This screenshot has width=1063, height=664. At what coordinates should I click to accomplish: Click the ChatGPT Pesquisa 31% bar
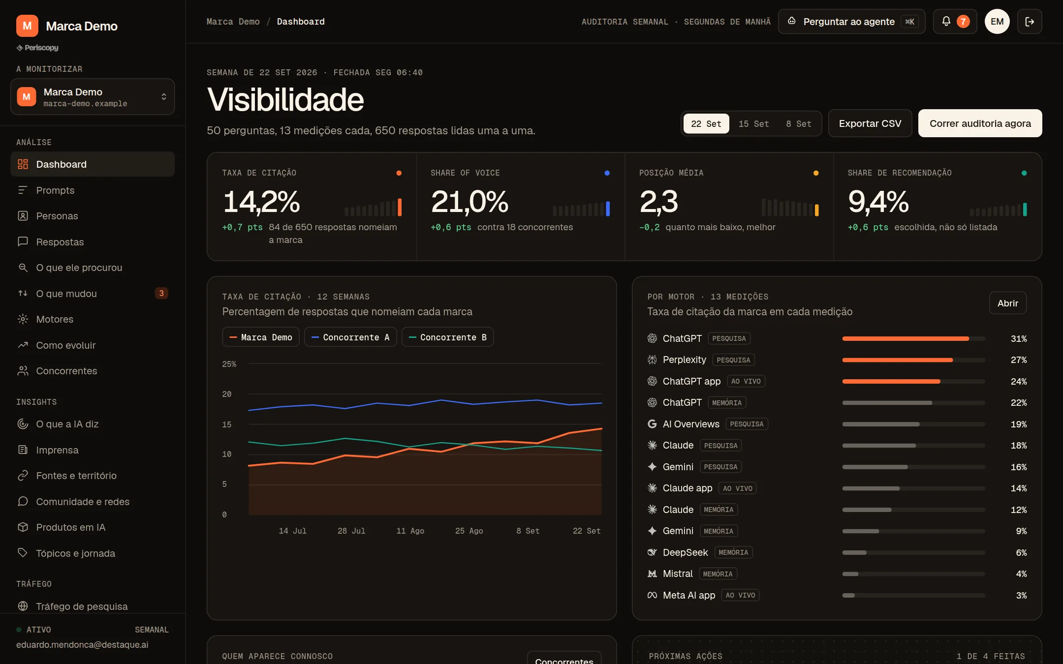pos(913,338)
